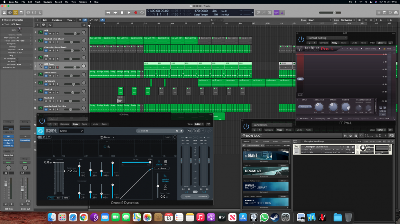Open the File menu in menu bar
The height and width of the screenshot is (224, 400).
[x=23, y=2]
